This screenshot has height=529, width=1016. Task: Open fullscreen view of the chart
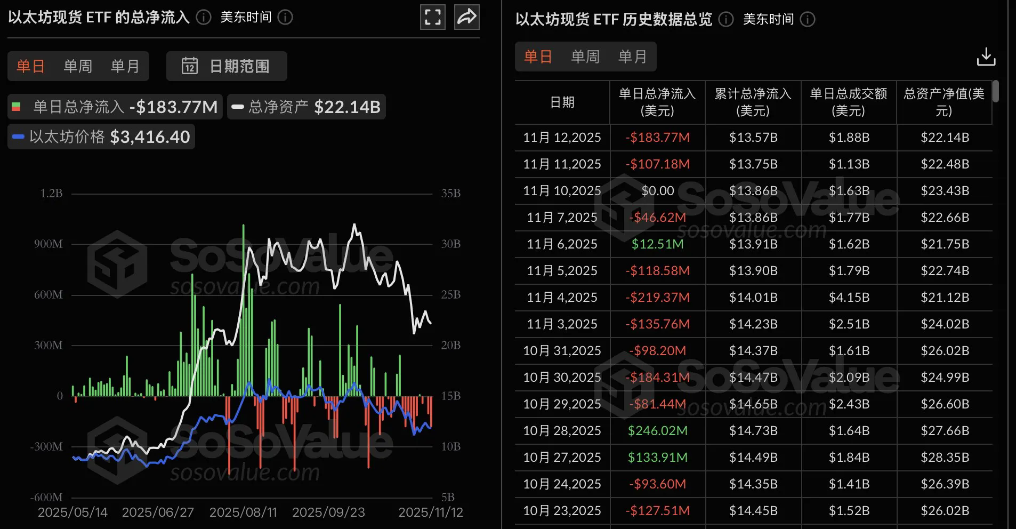coord(433,17)
